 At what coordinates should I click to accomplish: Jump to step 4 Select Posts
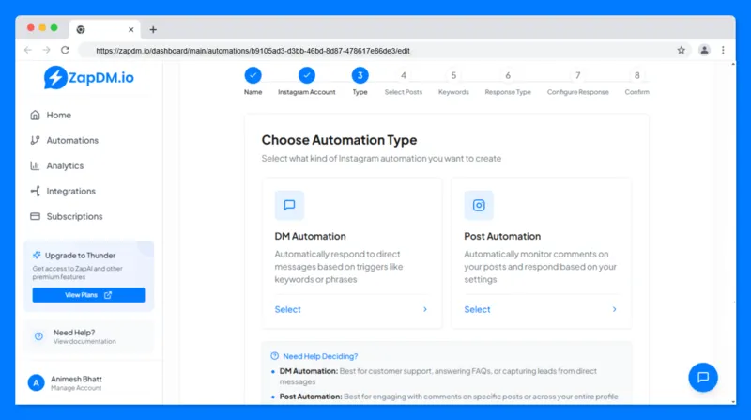click(x=404, y=75)
